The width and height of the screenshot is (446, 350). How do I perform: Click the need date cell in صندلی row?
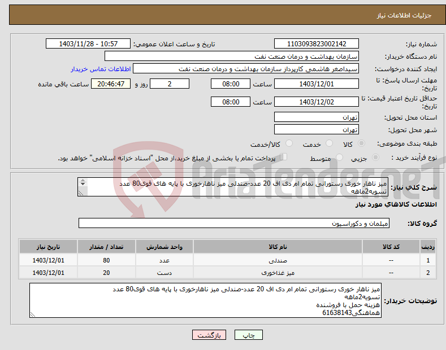pos(49,260)
